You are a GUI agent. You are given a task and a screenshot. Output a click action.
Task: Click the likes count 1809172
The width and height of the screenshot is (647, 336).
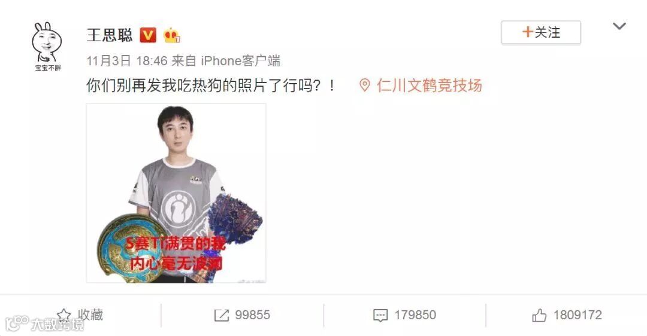tap(578, 316)
